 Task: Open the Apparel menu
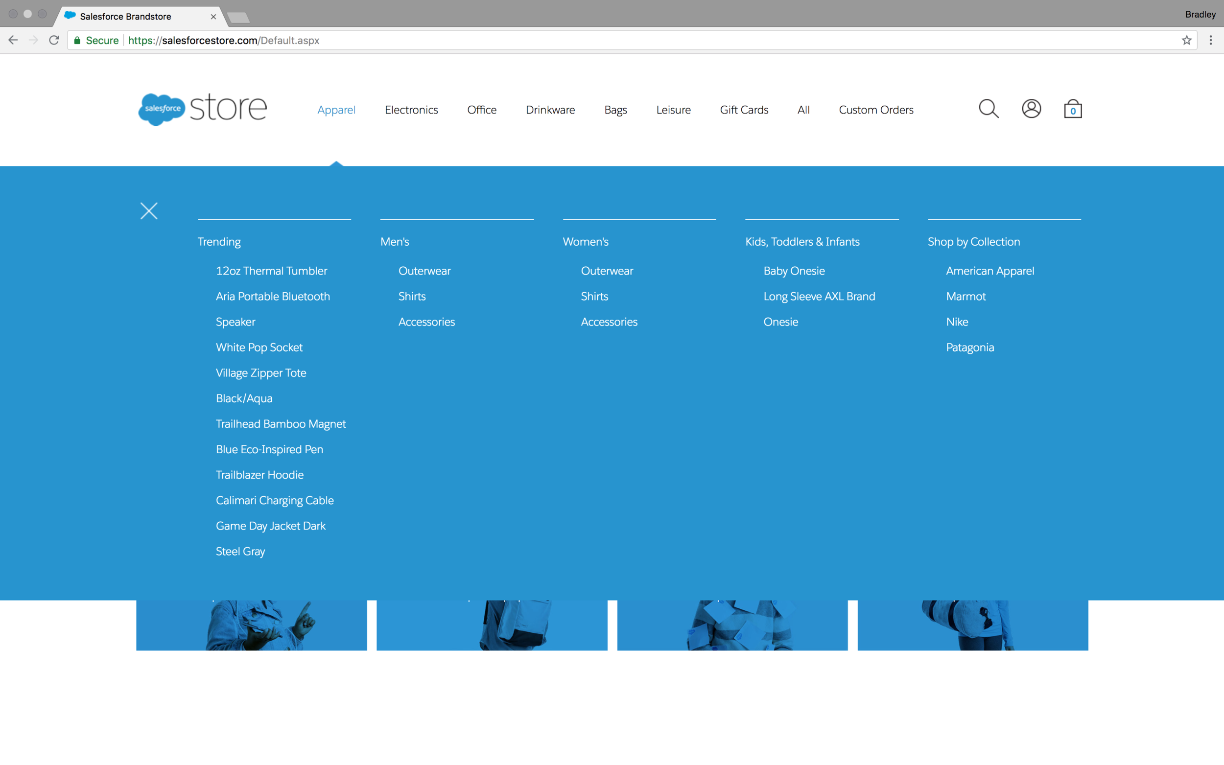point(336,110)
